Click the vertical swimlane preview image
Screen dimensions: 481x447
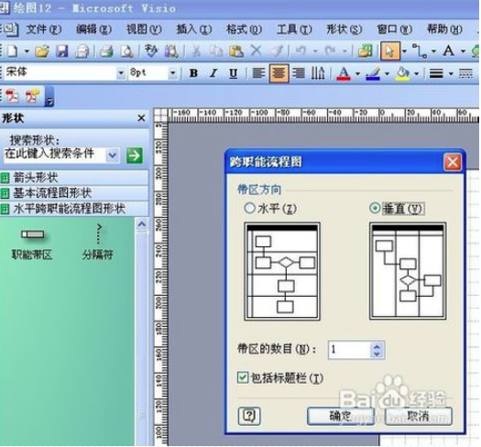coord(408,271)
